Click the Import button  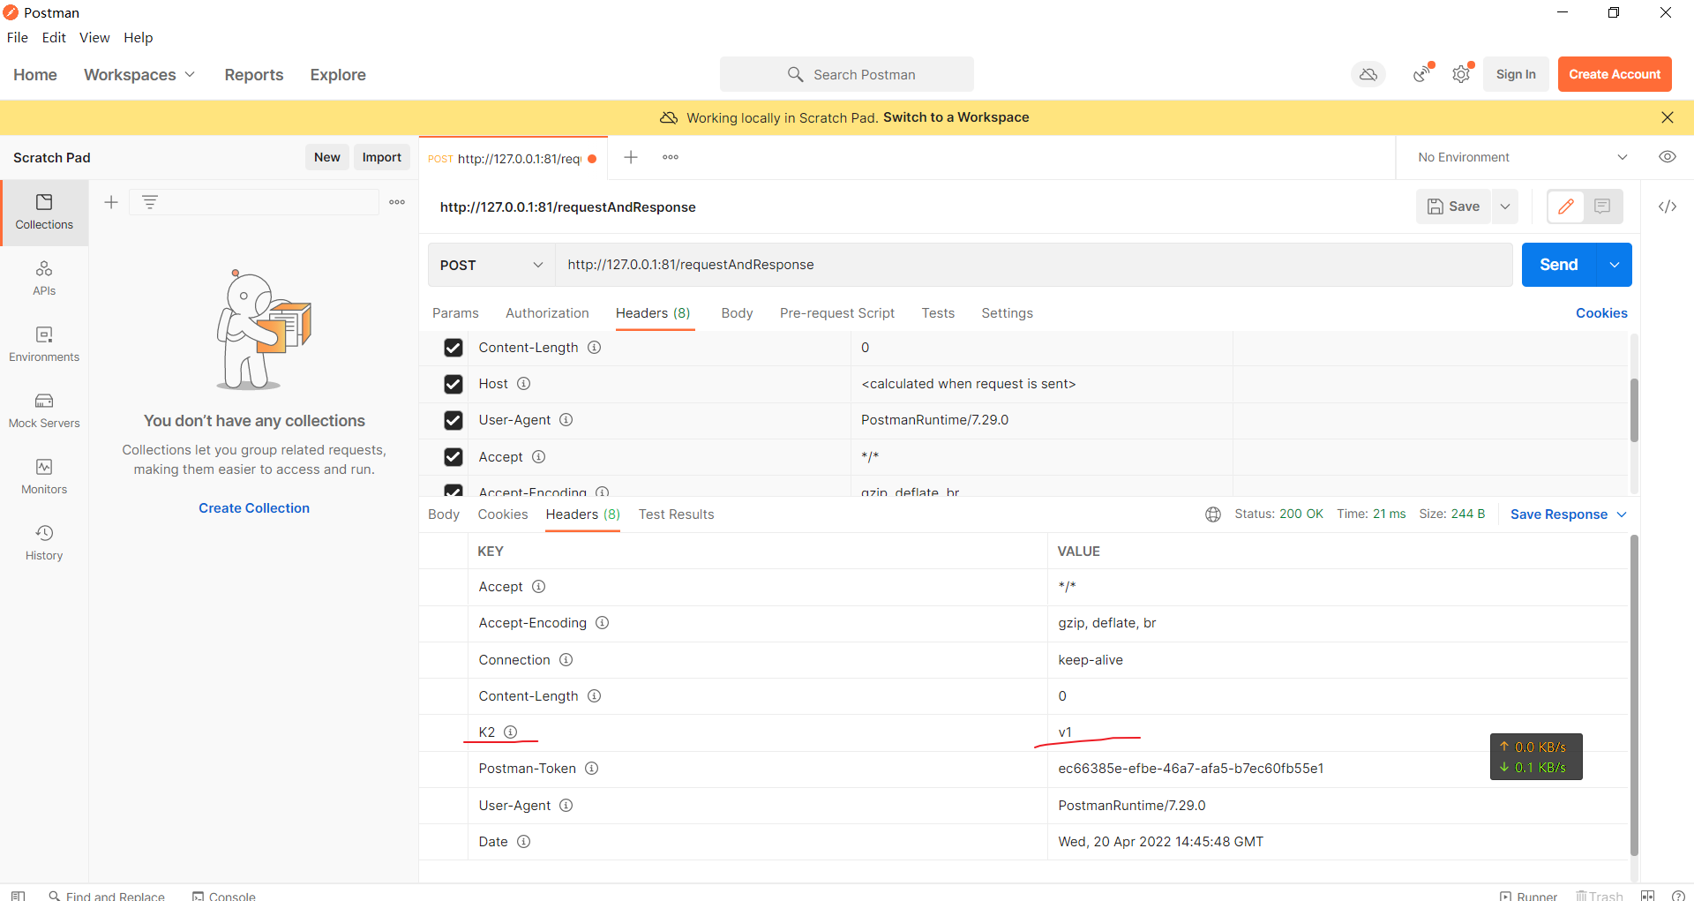[382, 157]
